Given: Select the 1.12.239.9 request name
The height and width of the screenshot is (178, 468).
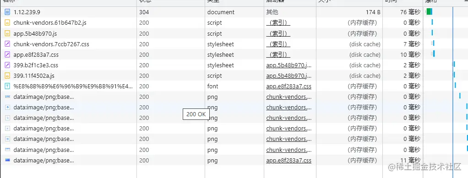Looking at the screenshot, I should (27, 12).
